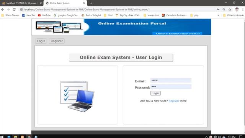Click the taskbar clock showing 2:31 PM
The width and height of the screenshot is (245, 138).
click(231, 137)
